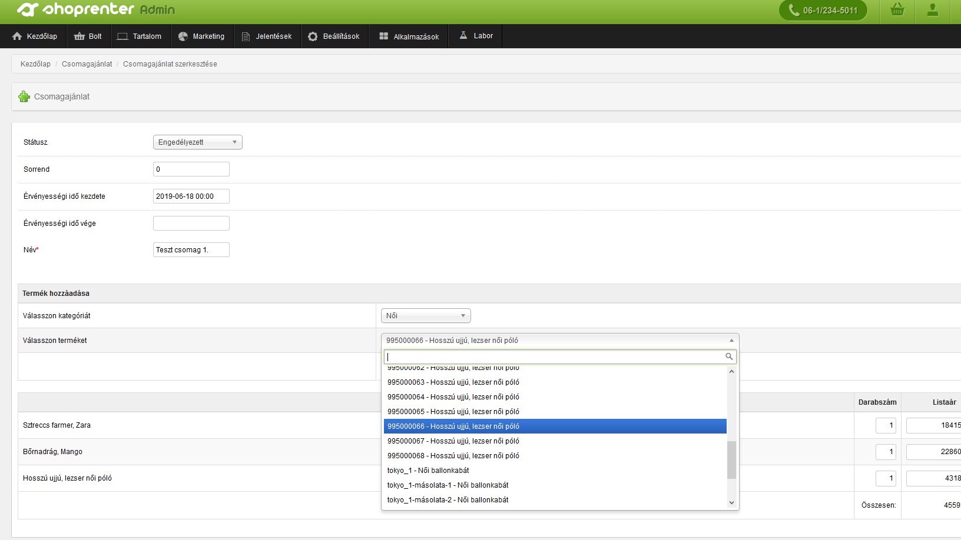Open the Beállítások settings menu

[334, 36]
